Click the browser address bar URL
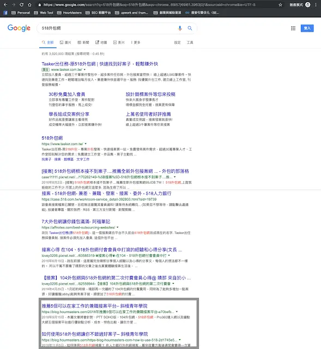 coord(149,5)
